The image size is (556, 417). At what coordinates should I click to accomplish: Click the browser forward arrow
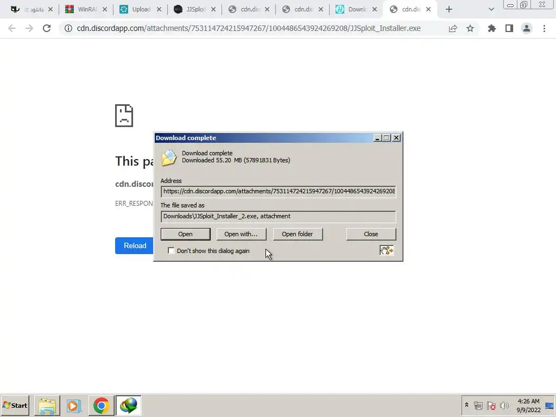pos(29,28)
